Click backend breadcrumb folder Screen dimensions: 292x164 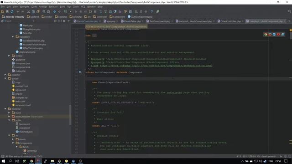coord(33,17)
